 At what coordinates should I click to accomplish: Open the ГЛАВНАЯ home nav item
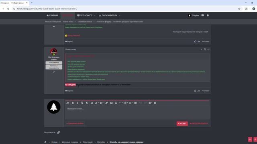(52, 16)
